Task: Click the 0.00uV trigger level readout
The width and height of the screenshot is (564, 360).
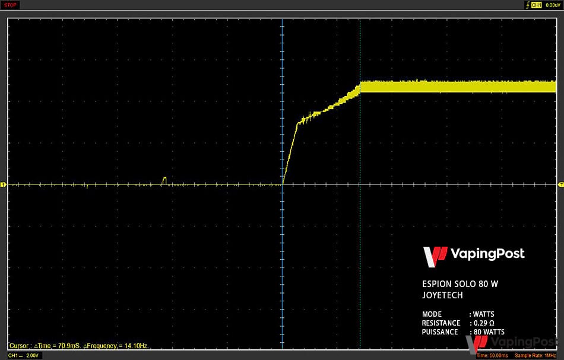Action: coord(553,5)
